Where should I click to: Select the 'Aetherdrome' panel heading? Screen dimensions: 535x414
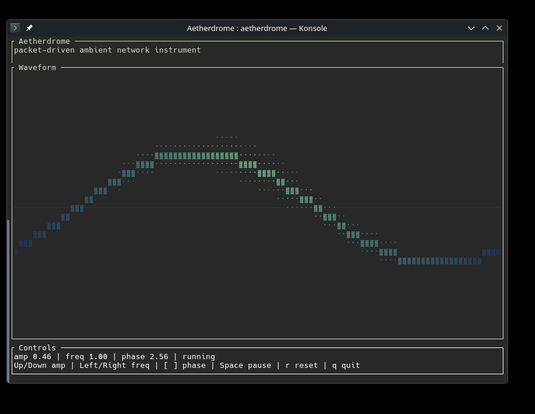[44, 41]
